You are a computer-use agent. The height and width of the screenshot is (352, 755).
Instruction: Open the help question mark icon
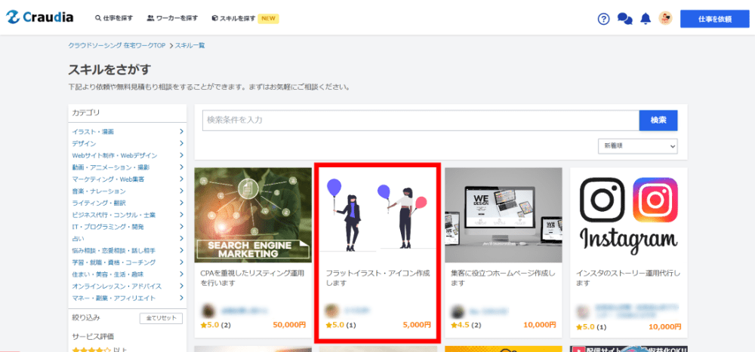(x=603, y=19)
